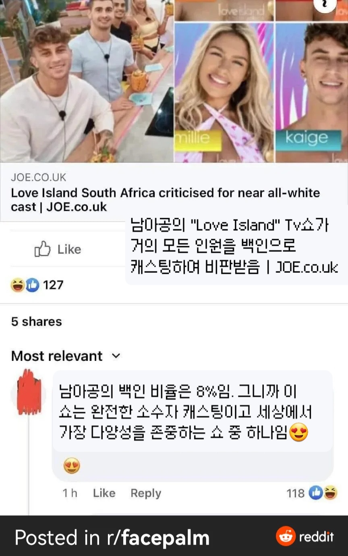
Task: Open the 127 reactions count
Action: pos(53,285)
